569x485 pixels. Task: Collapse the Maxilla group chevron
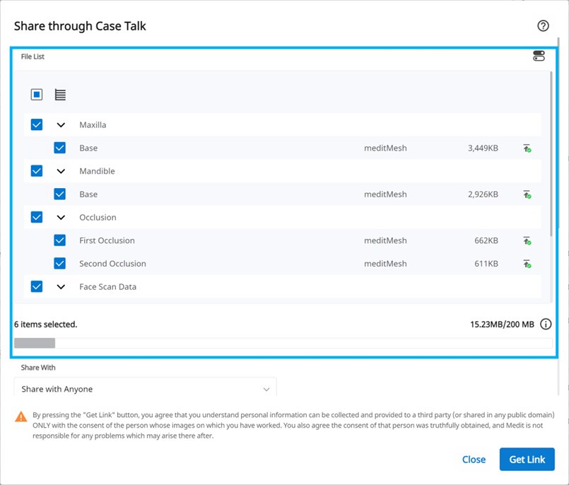pyautogui.click(x=61, y=124)
